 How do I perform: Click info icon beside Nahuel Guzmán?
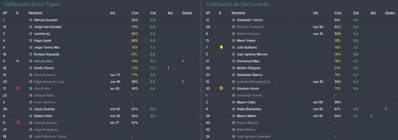pyautogui.click(x=31, y=20)
